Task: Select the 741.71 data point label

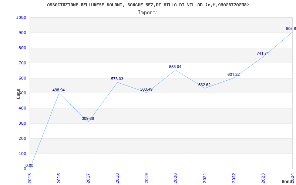Action: tap(263, 53)
